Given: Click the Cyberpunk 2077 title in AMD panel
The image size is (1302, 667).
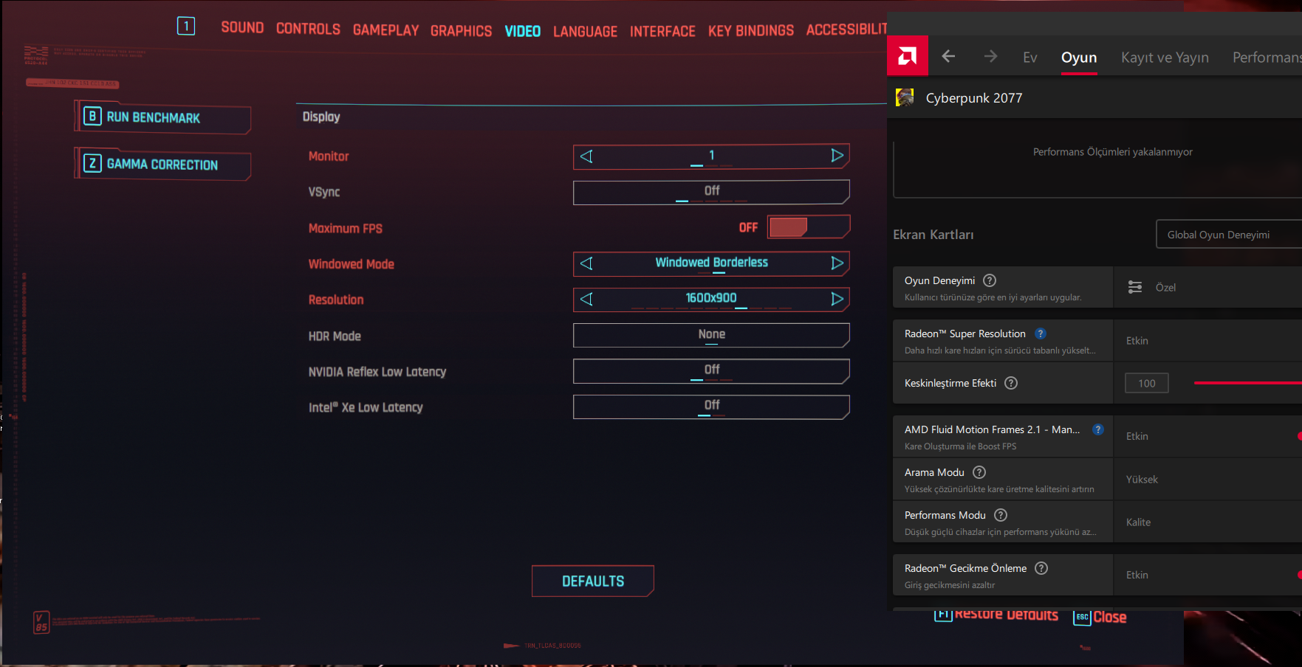Looking at the screenshot, I should tap(974, 98).
